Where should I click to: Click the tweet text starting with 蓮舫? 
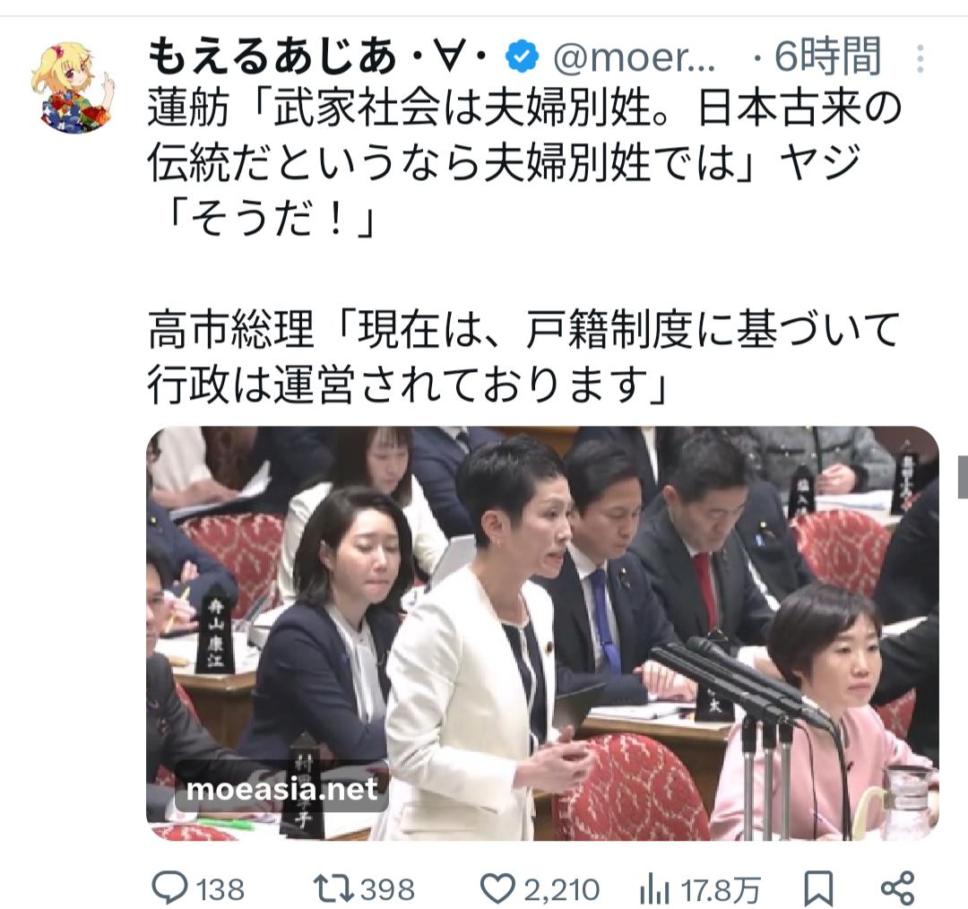click(523, 246)
